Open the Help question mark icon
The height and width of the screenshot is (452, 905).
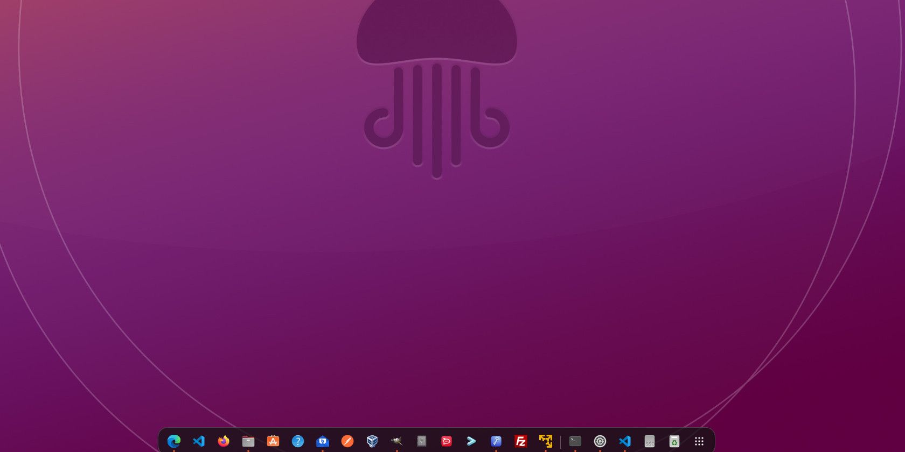(x=298, y=441)
